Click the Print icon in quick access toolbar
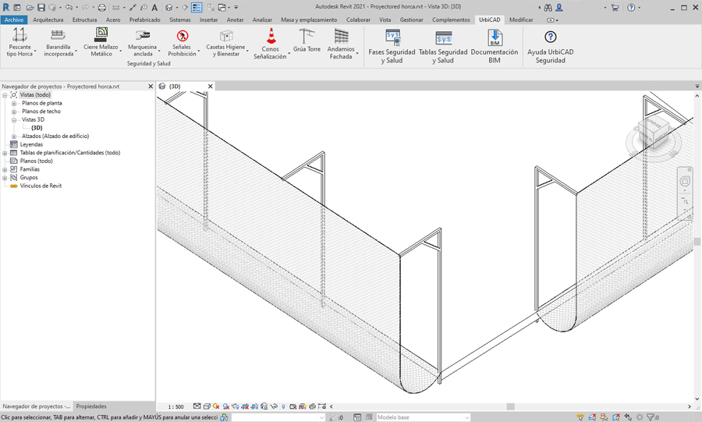 click(x=101, y=7)
